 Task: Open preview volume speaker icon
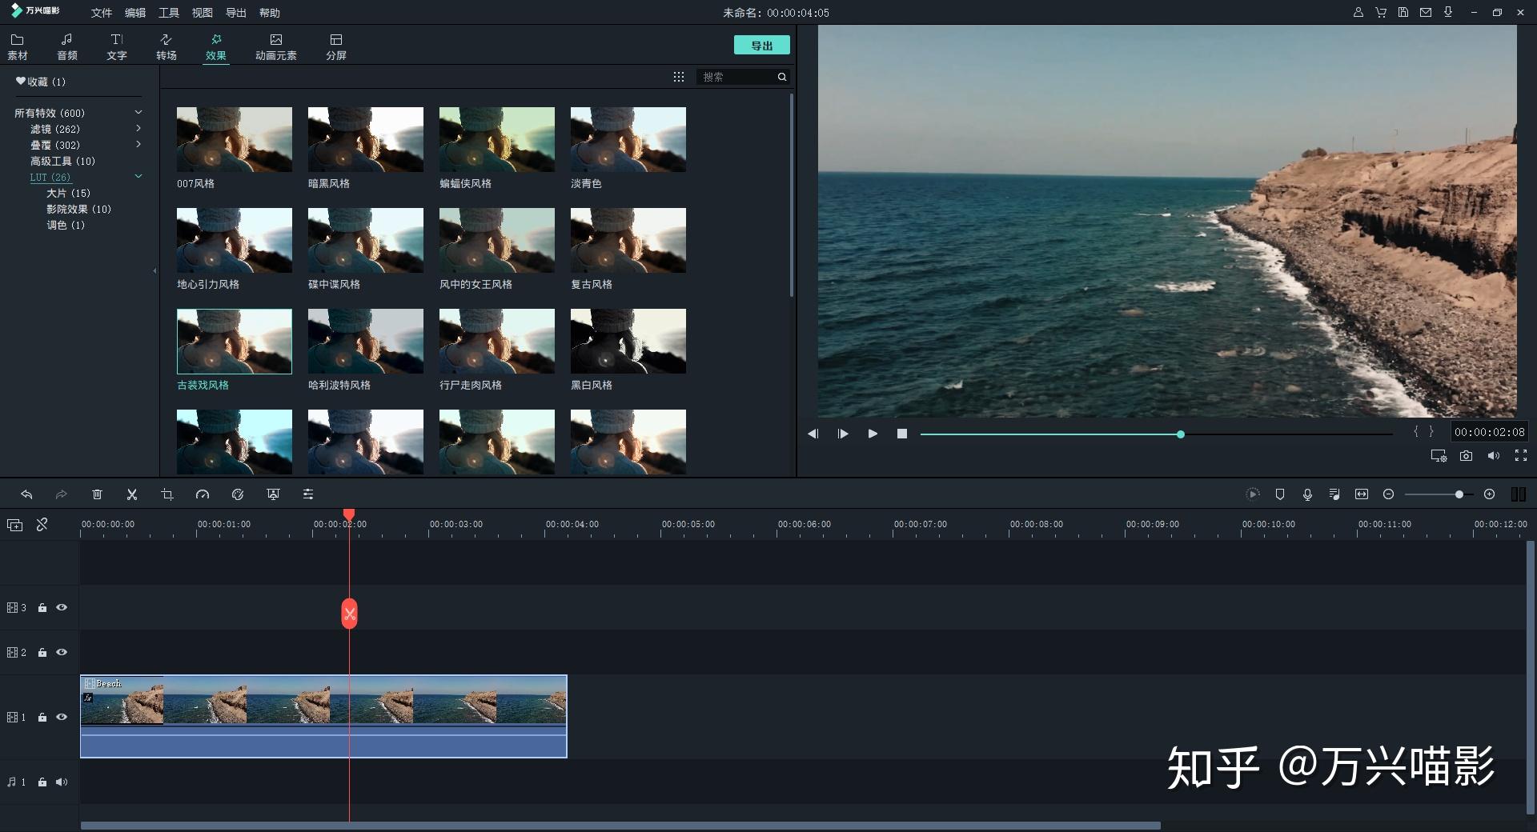pos(1493,455)
